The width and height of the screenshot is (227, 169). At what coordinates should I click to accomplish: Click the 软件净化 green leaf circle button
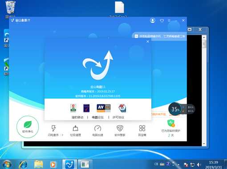pyautogui.click(x=28, y=127)
